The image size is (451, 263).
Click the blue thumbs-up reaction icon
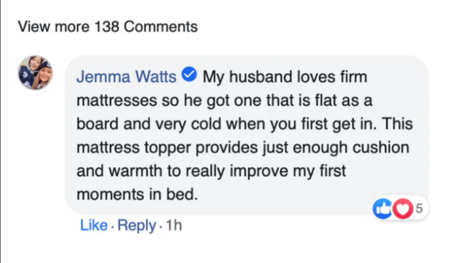click(381, 209)
